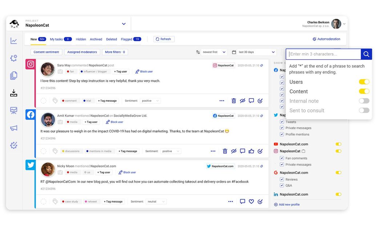Viewport: 378px width, 229px height.
Task: Hide Amit Kumar's mention with crossed-eye icon
Action: click(234, 151)
